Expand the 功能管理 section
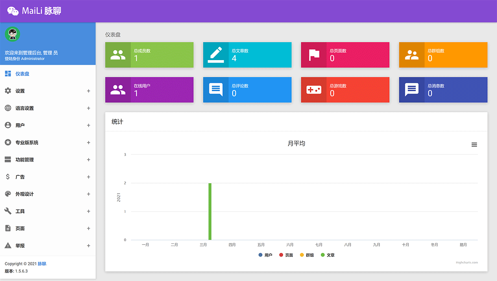 coord(89,160)
